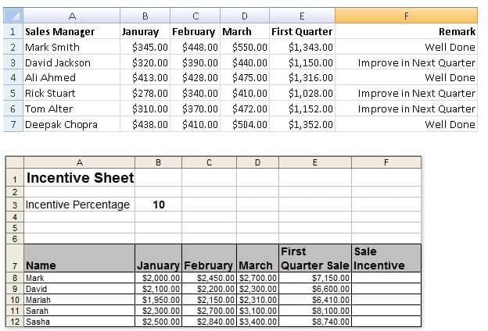
Task: Click the Mariah name cell
Action: [x=80, y=299]
